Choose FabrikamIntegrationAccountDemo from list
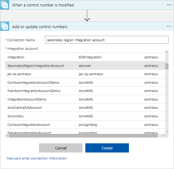The width and height of the screenshot is (174, 169). [85, 91]
